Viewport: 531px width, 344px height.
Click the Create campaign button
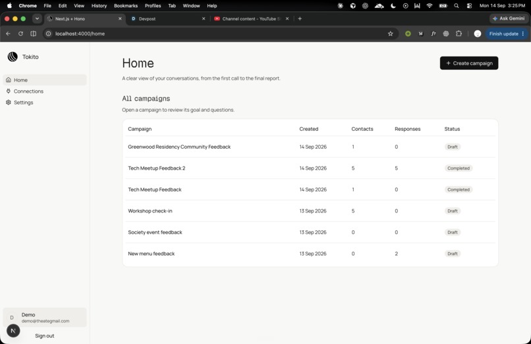(x=469, y=63)
